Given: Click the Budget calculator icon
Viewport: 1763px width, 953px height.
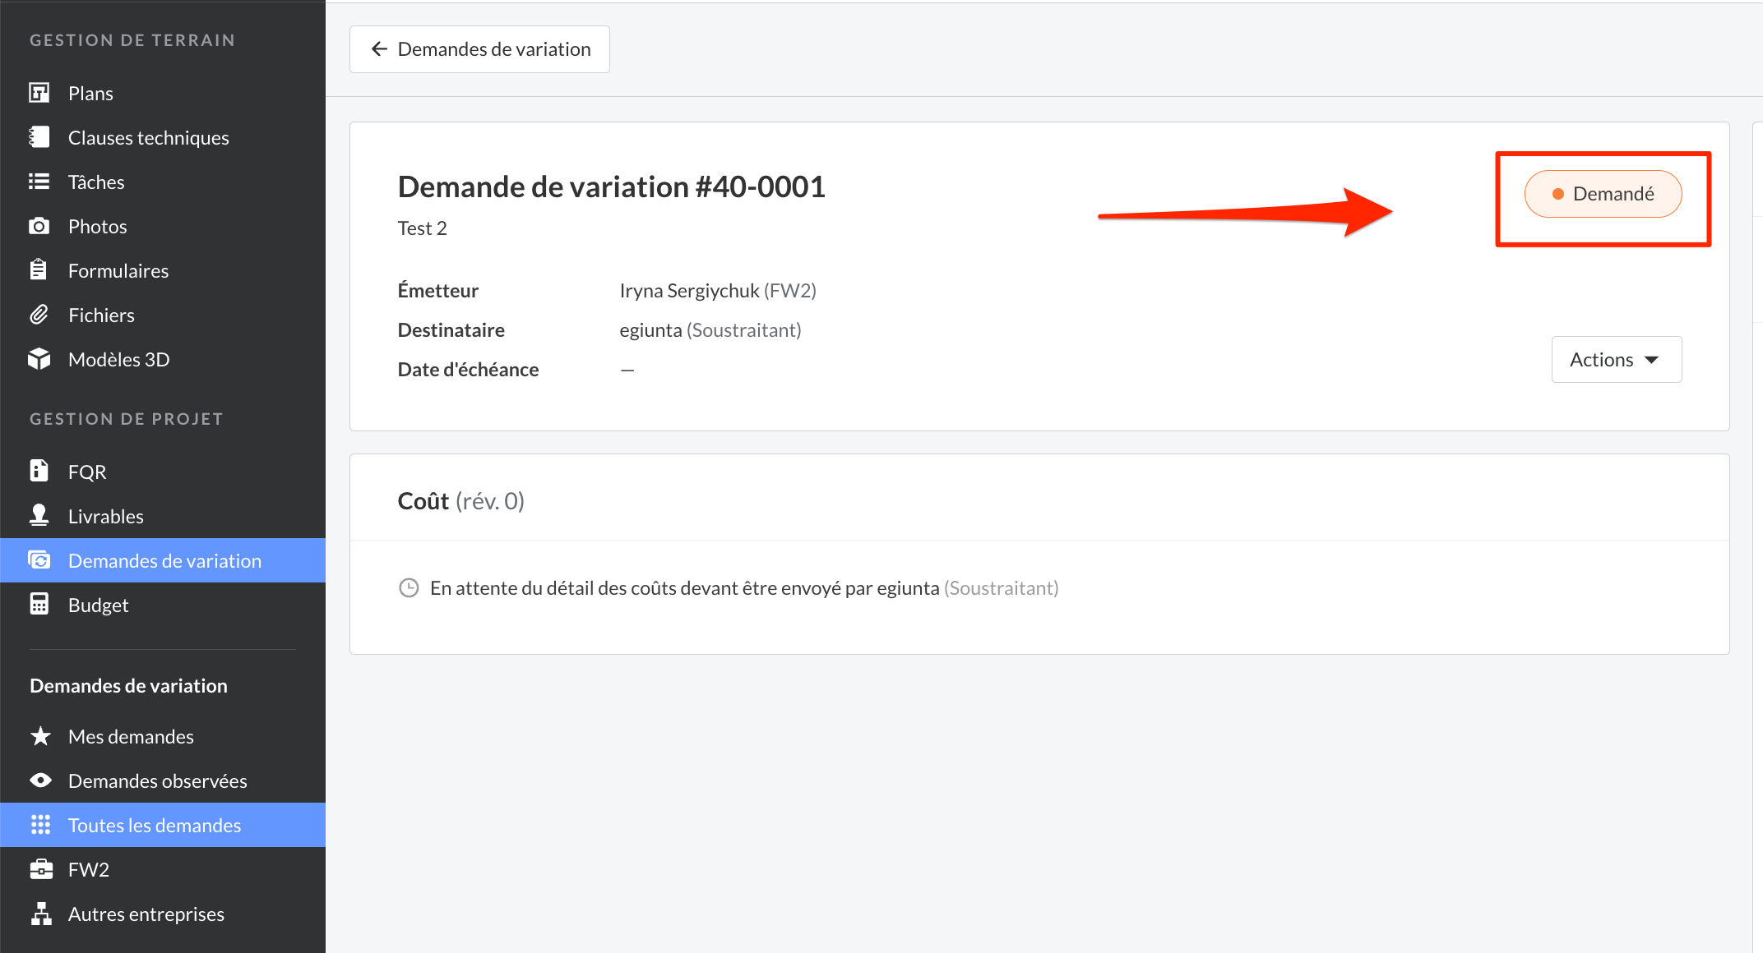Looking at the screenshot, I should click(39, 605).
